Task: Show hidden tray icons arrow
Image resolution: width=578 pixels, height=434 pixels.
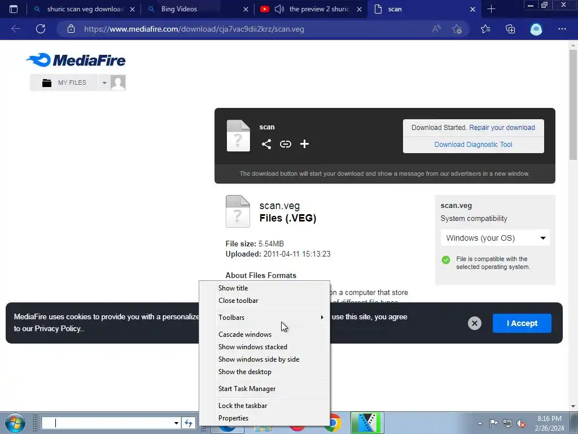Action: (480, 423)
